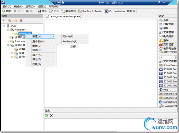179x133 pixels.
Task: Click the new folder icon in 连接 toolbar
Action: coord(15,21)
